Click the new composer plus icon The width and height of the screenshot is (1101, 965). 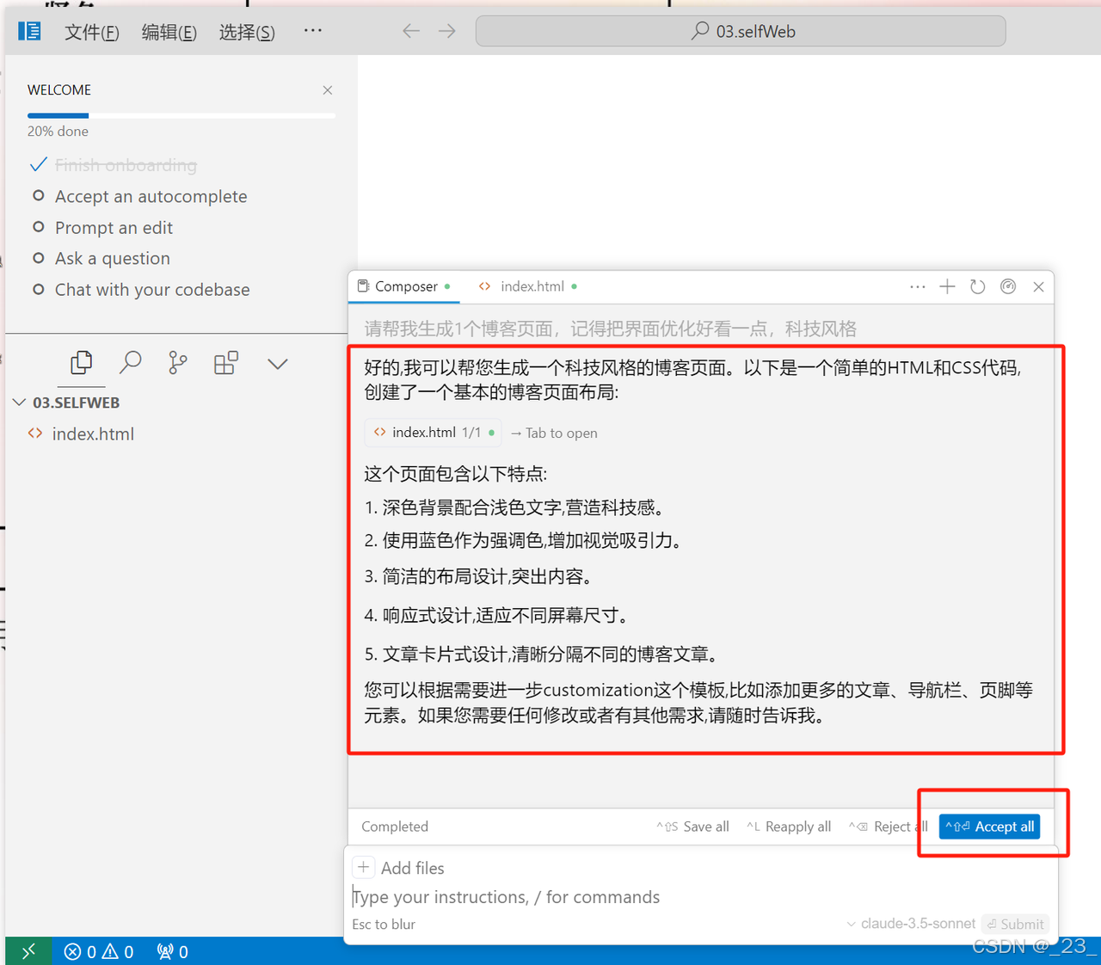947,286
